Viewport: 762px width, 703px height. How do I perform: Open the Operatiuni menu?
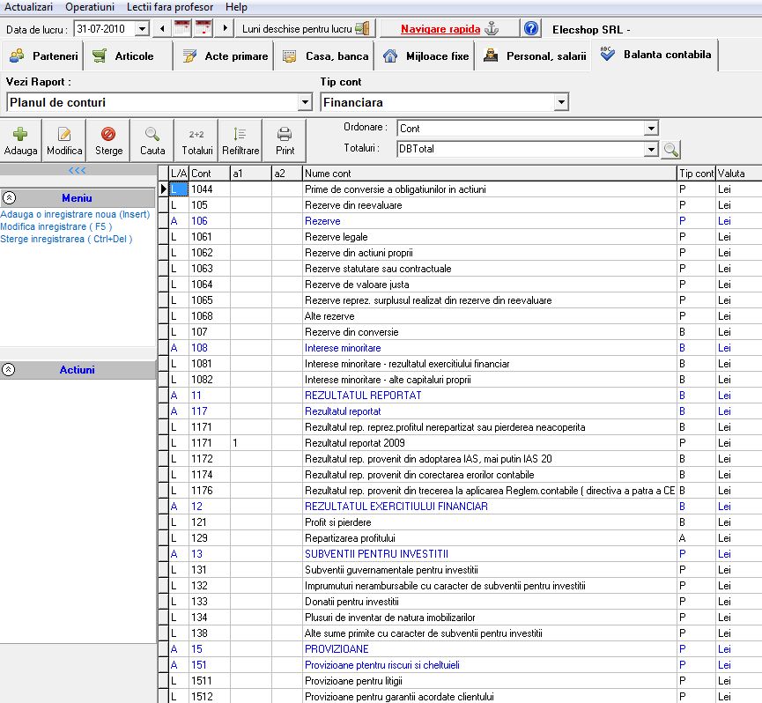90,7
